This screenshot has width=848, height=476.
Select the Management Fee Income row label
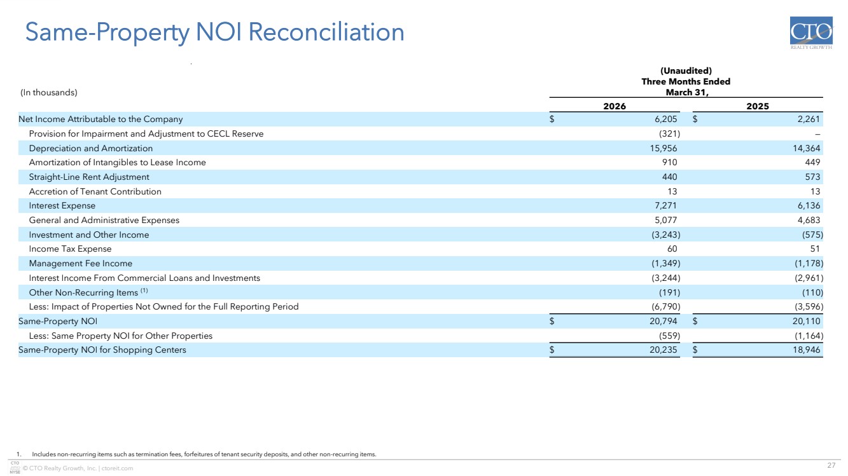81,264
